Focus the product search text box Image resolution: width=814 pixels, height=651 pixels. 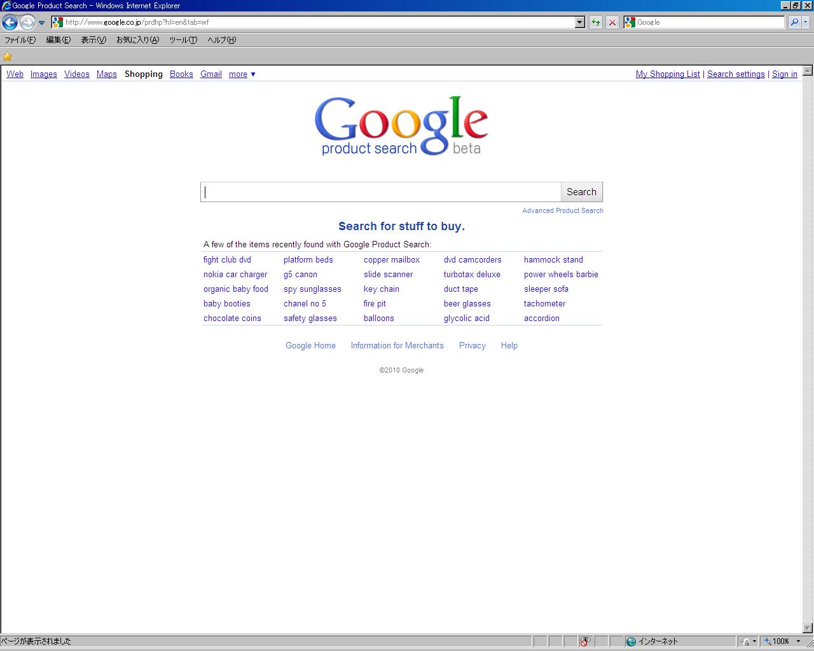coord(380,192)
